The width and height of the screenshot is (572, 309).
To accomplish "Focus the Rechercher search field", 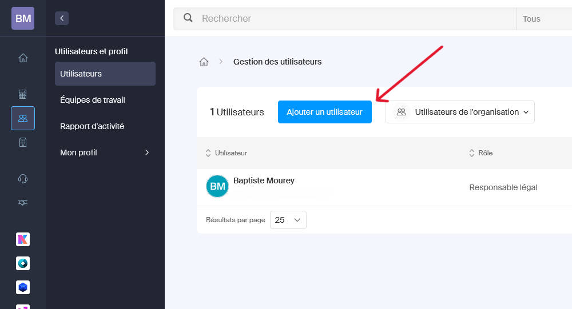I will click(345, 19).
